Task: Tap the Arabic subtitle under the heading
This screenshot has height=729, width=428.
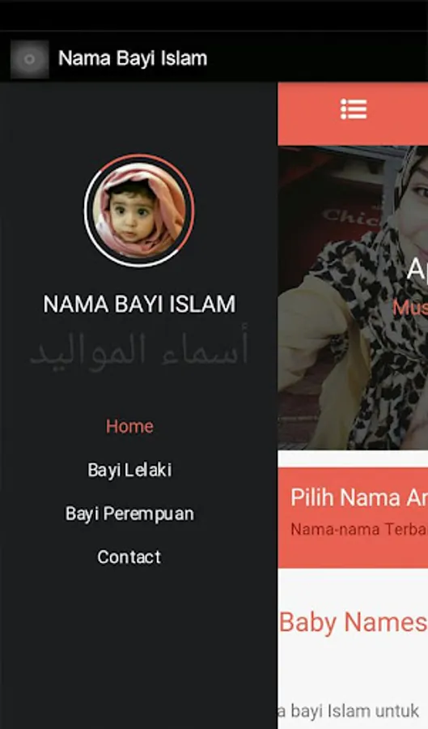Action: 139,350
